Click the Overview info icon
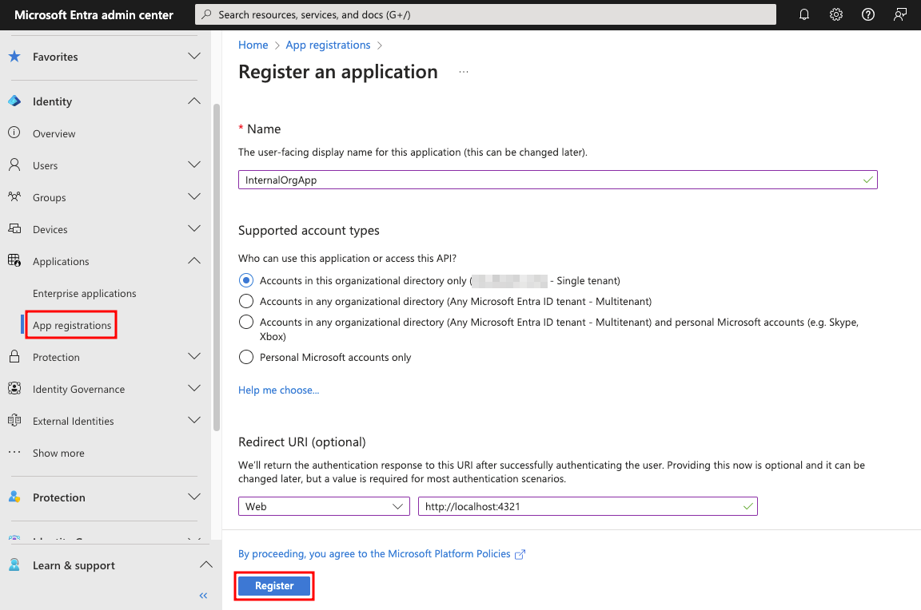 pos(14,133)
